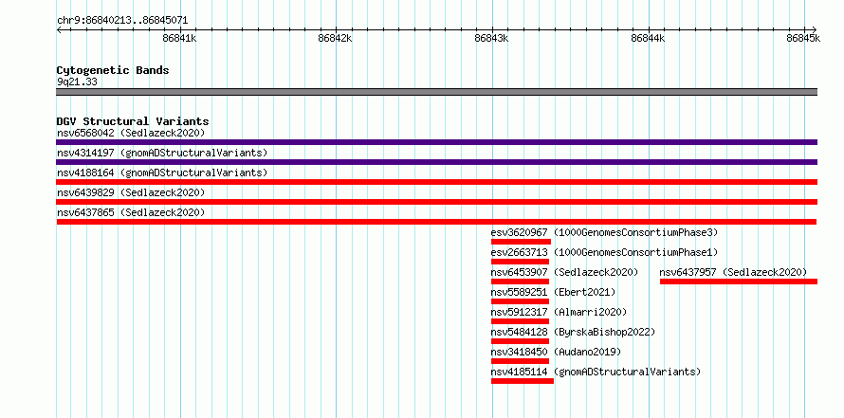Click the left arrow of the ruler
Image resolution: width=844 pixels, height=418 pixels.
[x=59, y=29]
